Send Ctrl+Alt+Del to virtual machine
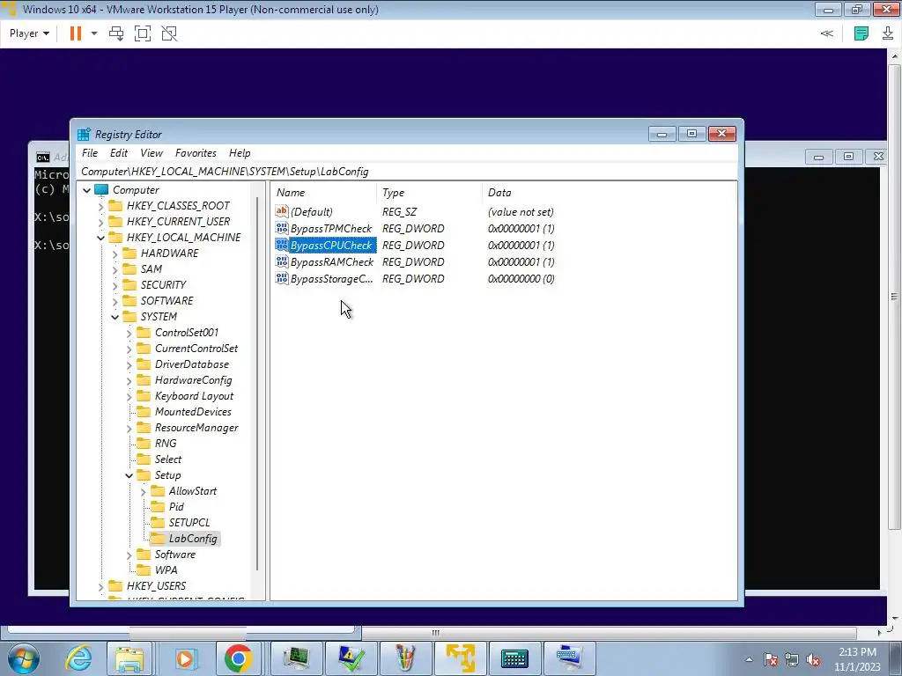902x676 pixels. pyautogui.click(x=116, y=33)
